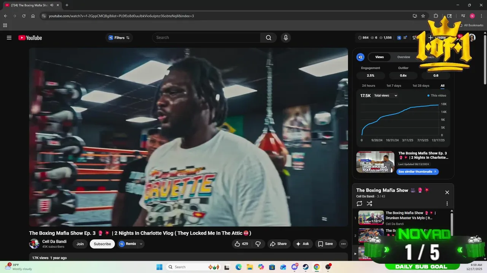Screen dimensions: 487x273
Task: Open the vidIQ Filters button
Action: 119,38
